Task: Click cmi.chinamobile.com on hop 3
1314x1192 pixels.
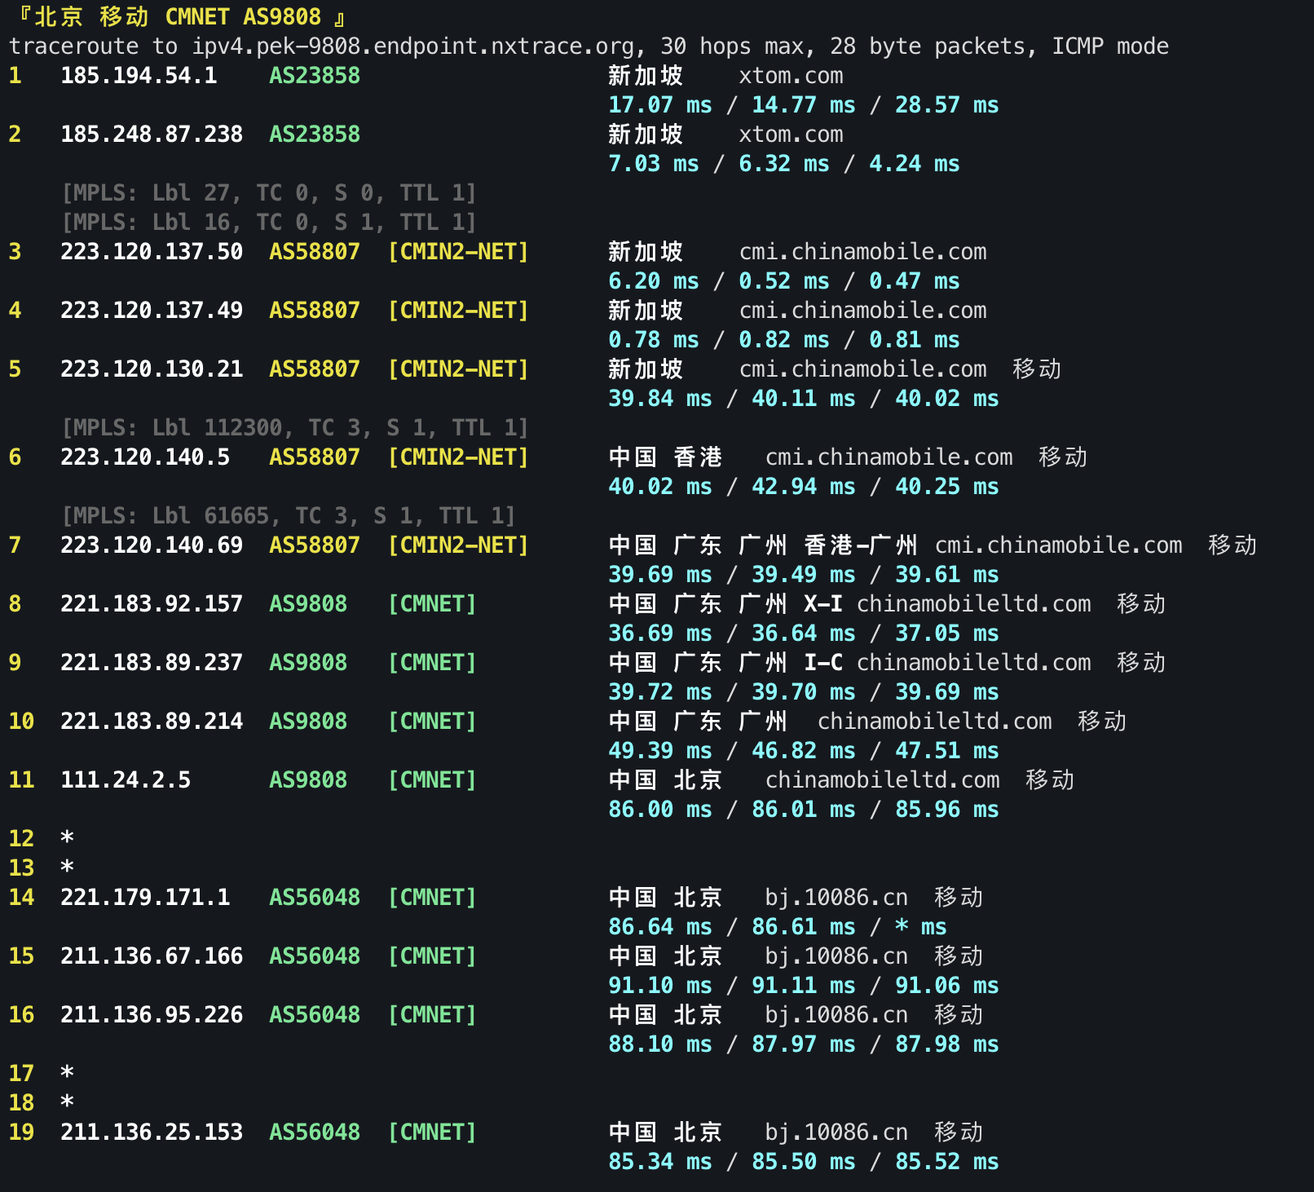Action: click(862, 252)
